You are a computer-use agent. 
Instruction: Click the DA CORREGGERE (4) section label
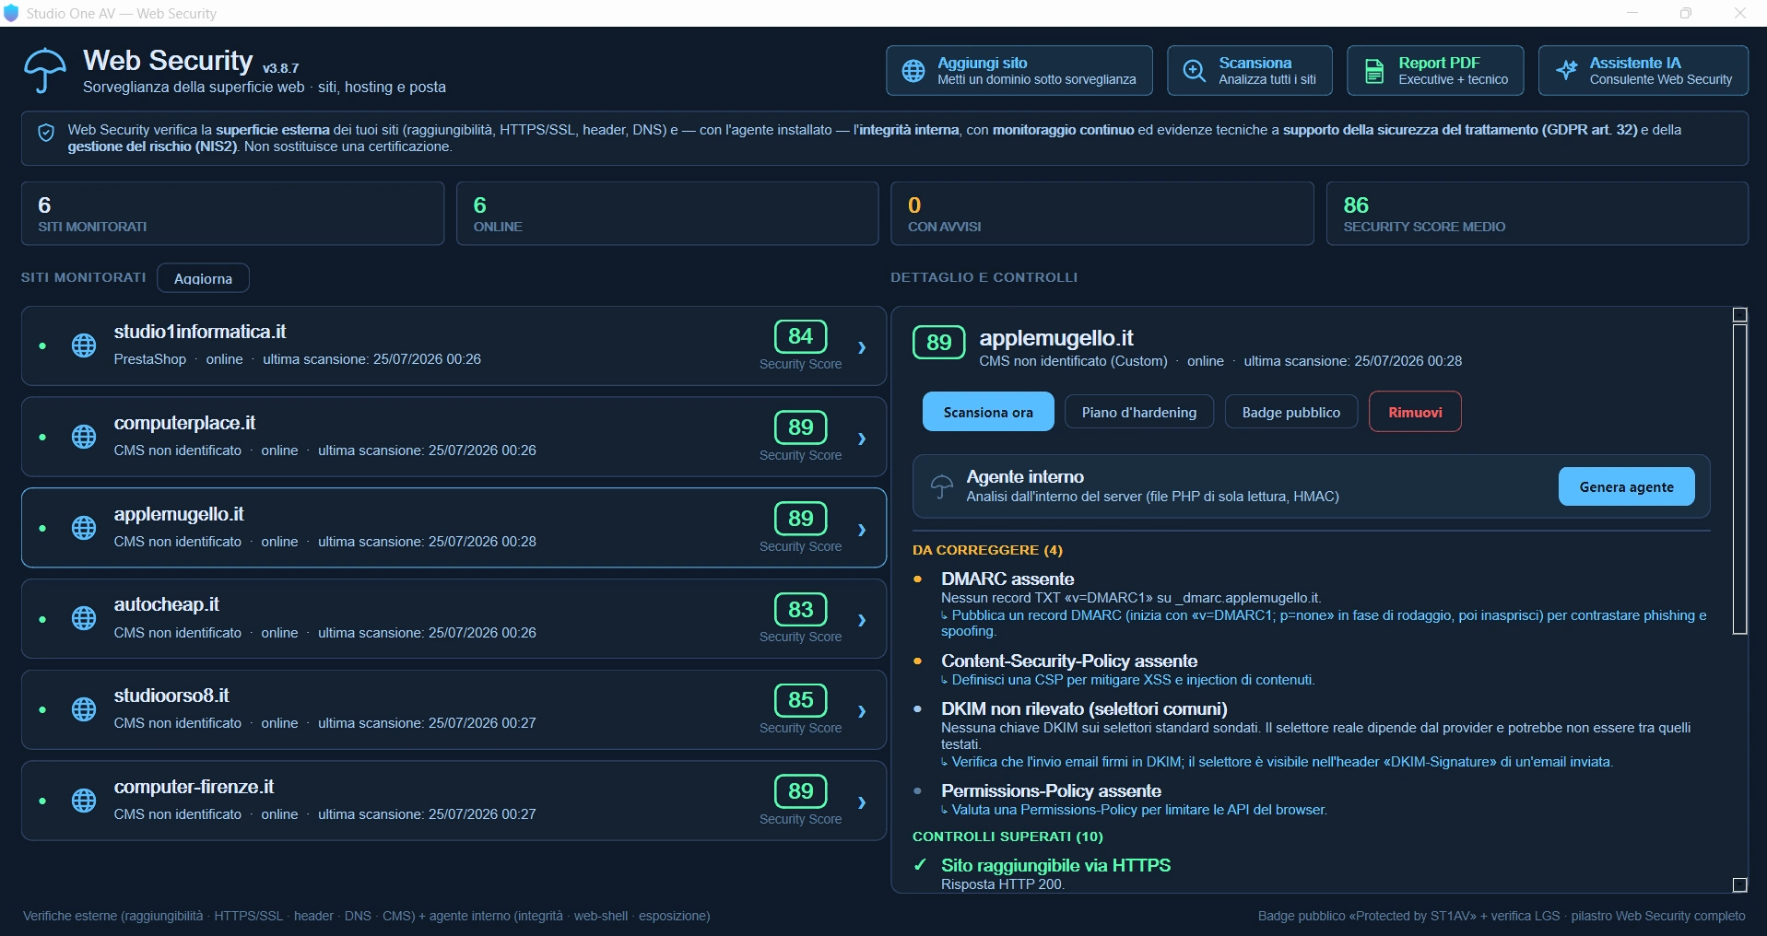tap(987, 550)
